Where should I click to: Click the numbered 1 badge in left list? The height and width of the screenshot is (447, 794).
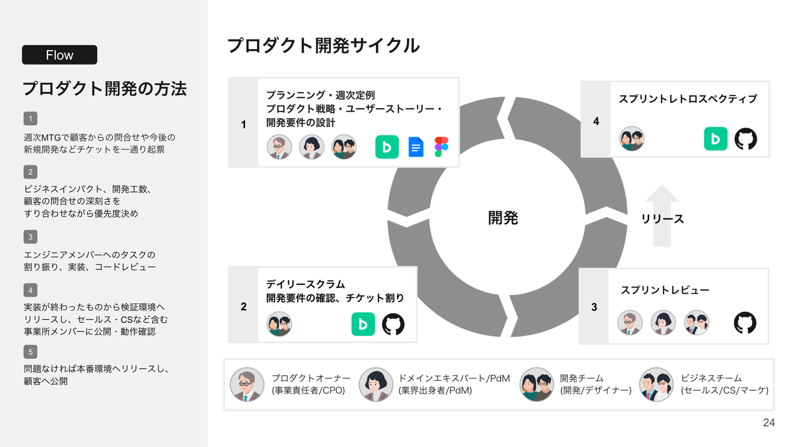tap(30, 119)
